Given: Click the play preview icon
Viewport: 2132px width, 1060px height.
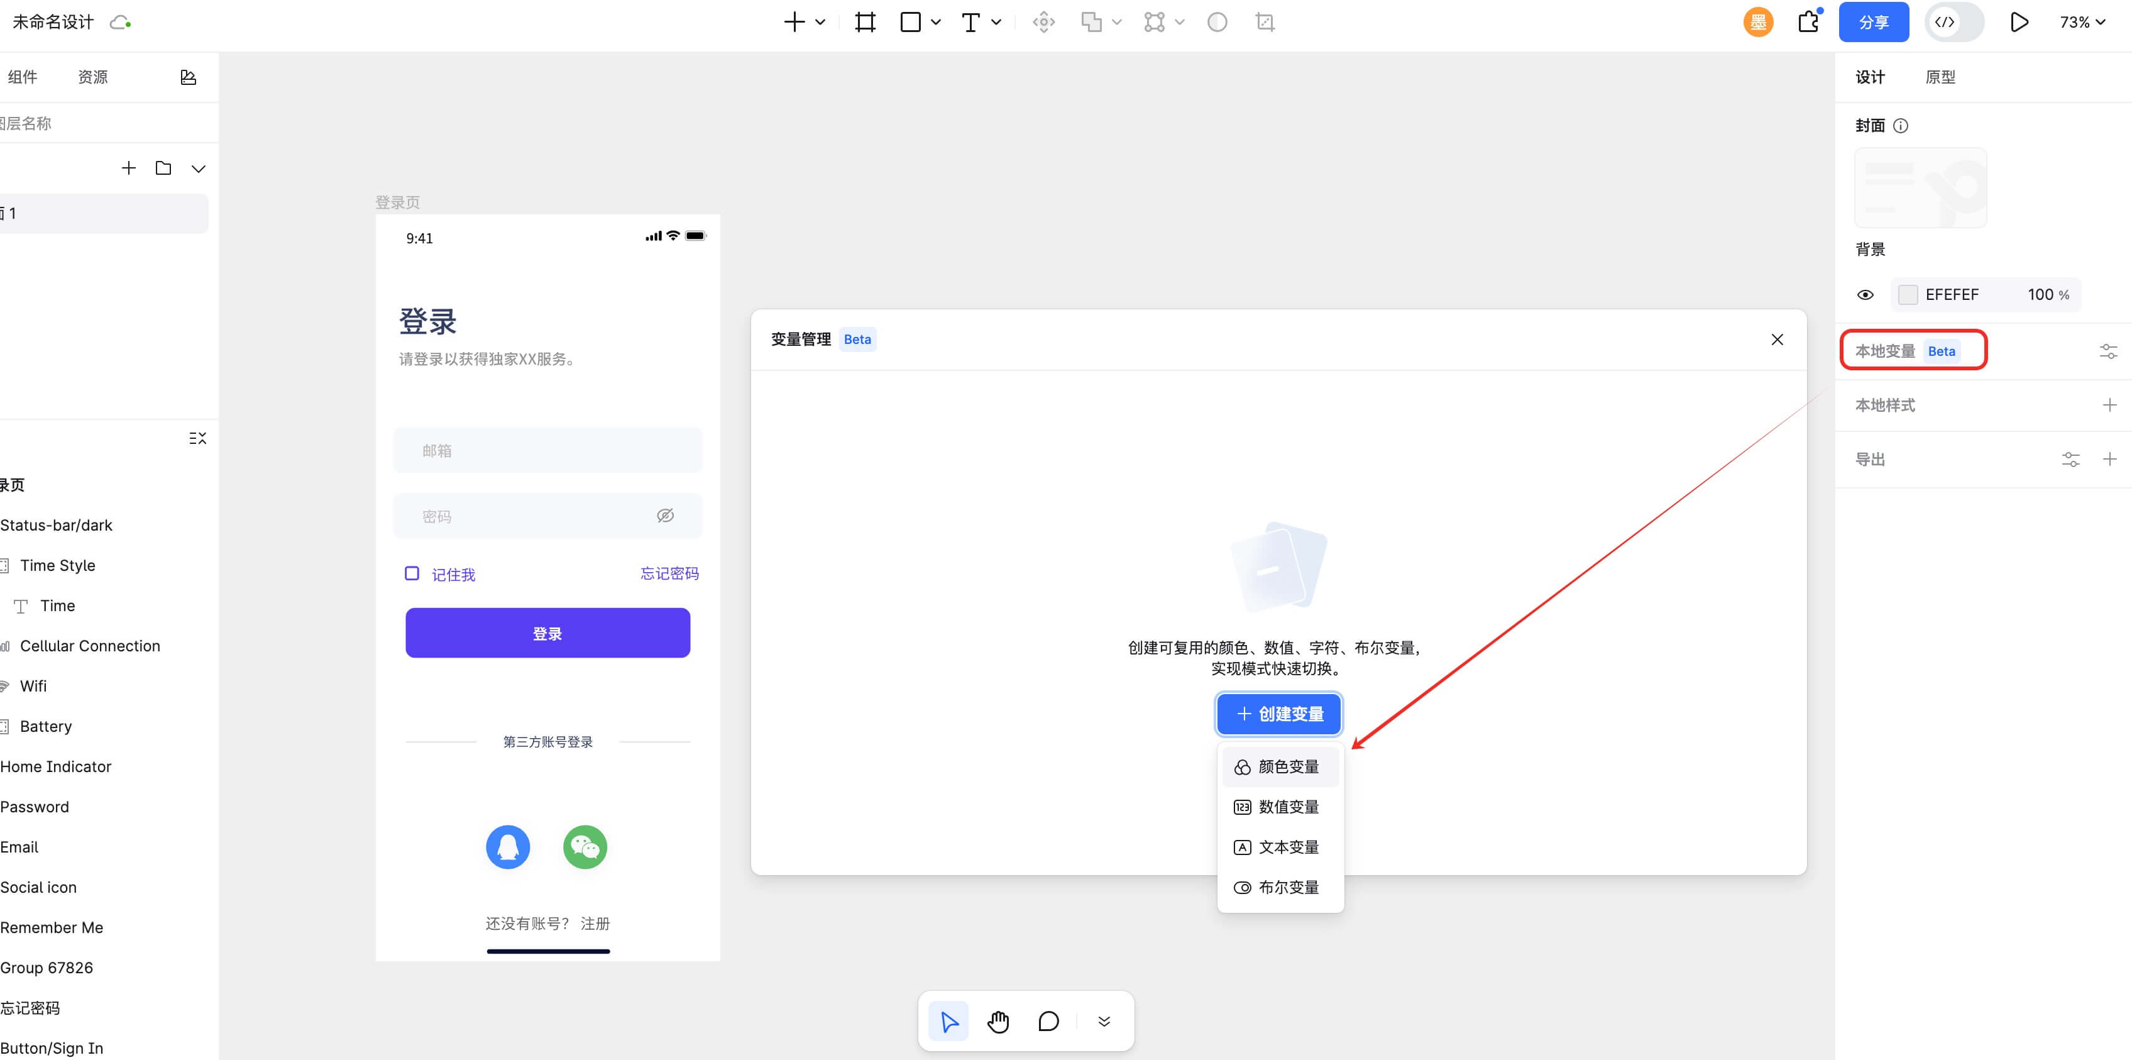Looking at the screenshot, I should tap(2019, 23).
